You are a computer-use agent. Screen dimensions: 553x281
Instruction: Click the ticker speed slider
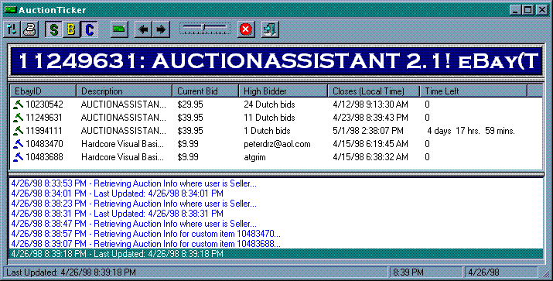[205, 29]
